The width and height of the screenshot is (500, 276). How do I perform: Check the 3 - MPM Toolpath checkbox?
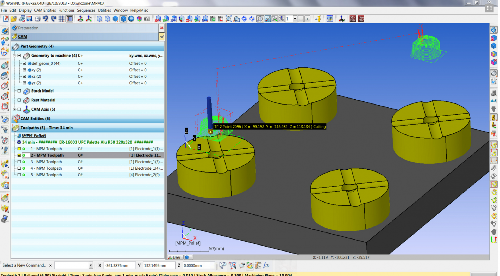tap(19, 162)
